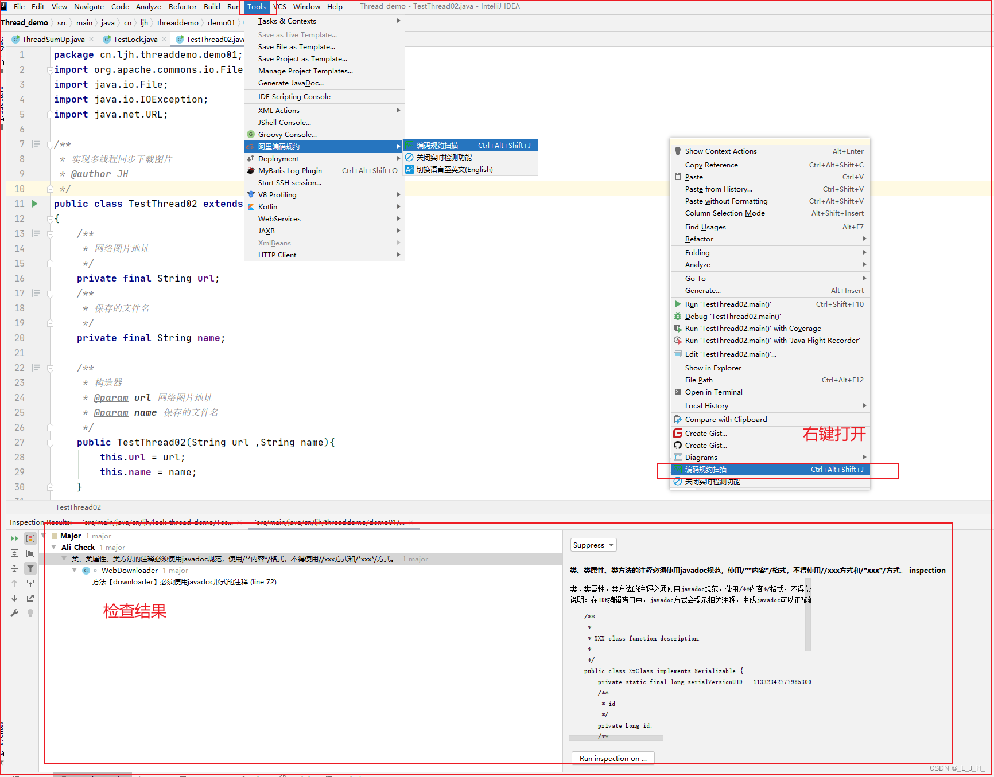
Task: Click rendered doc toggle icon at line 7
Action: click(x=36, y=144)
